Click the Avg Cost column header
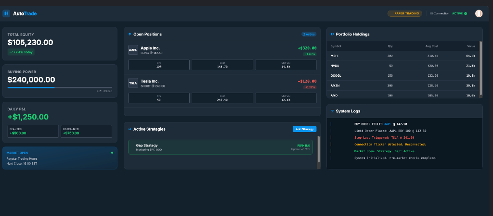Image resolution: width=493 pixels, height=216 pixels. coord(431,46)
